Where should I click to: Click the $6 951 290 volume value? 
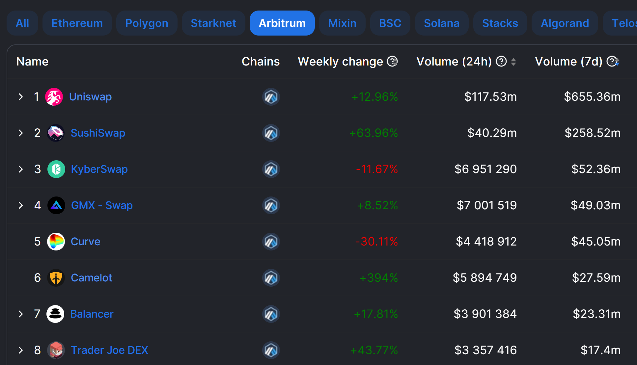point(486,169)
